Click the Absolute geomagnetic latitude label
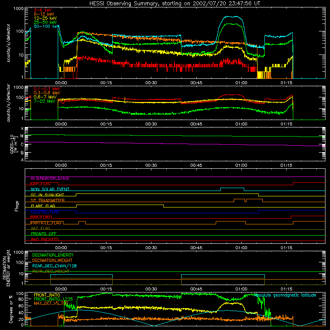Screen dimensions: 330x330 (285, 295)
